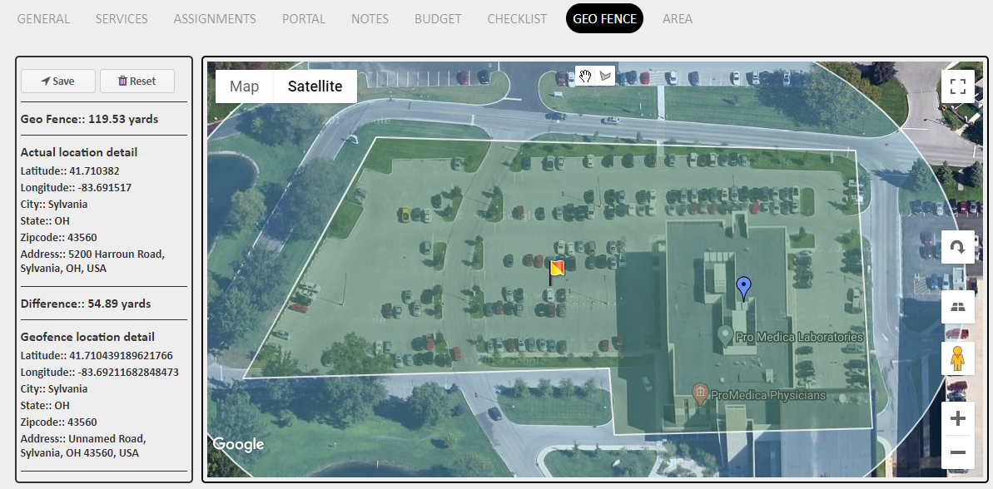The image size is (993, 489).
Task: Open the SERVICES tab
Action: 122,18
